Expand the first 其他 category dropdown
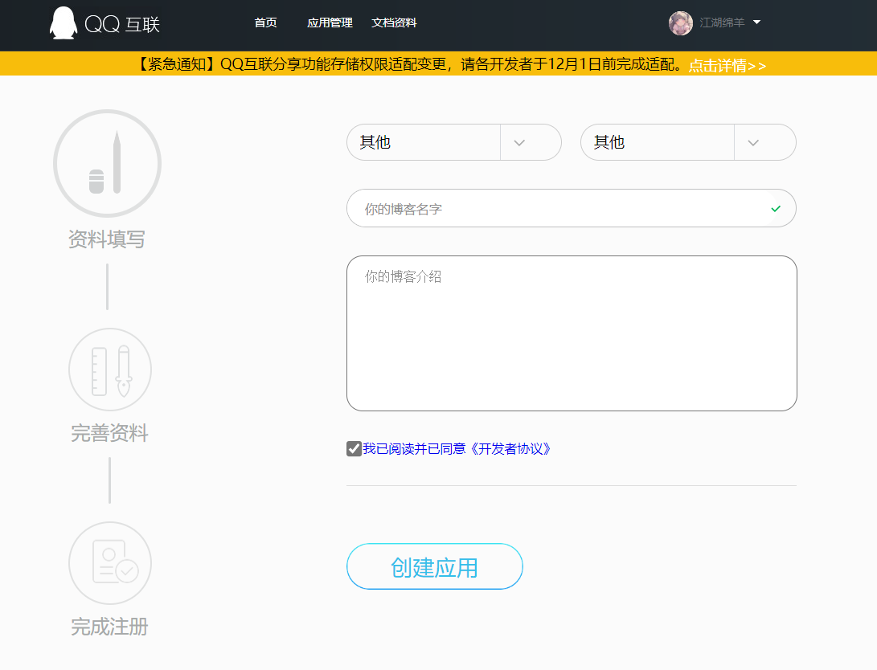Image resolution: width=877 pixels, height=670 pixels. pos(519,143)
